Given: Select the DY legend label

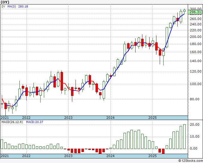Looking at the screenshot, I should pyautogui.click(x=3, y=7).
